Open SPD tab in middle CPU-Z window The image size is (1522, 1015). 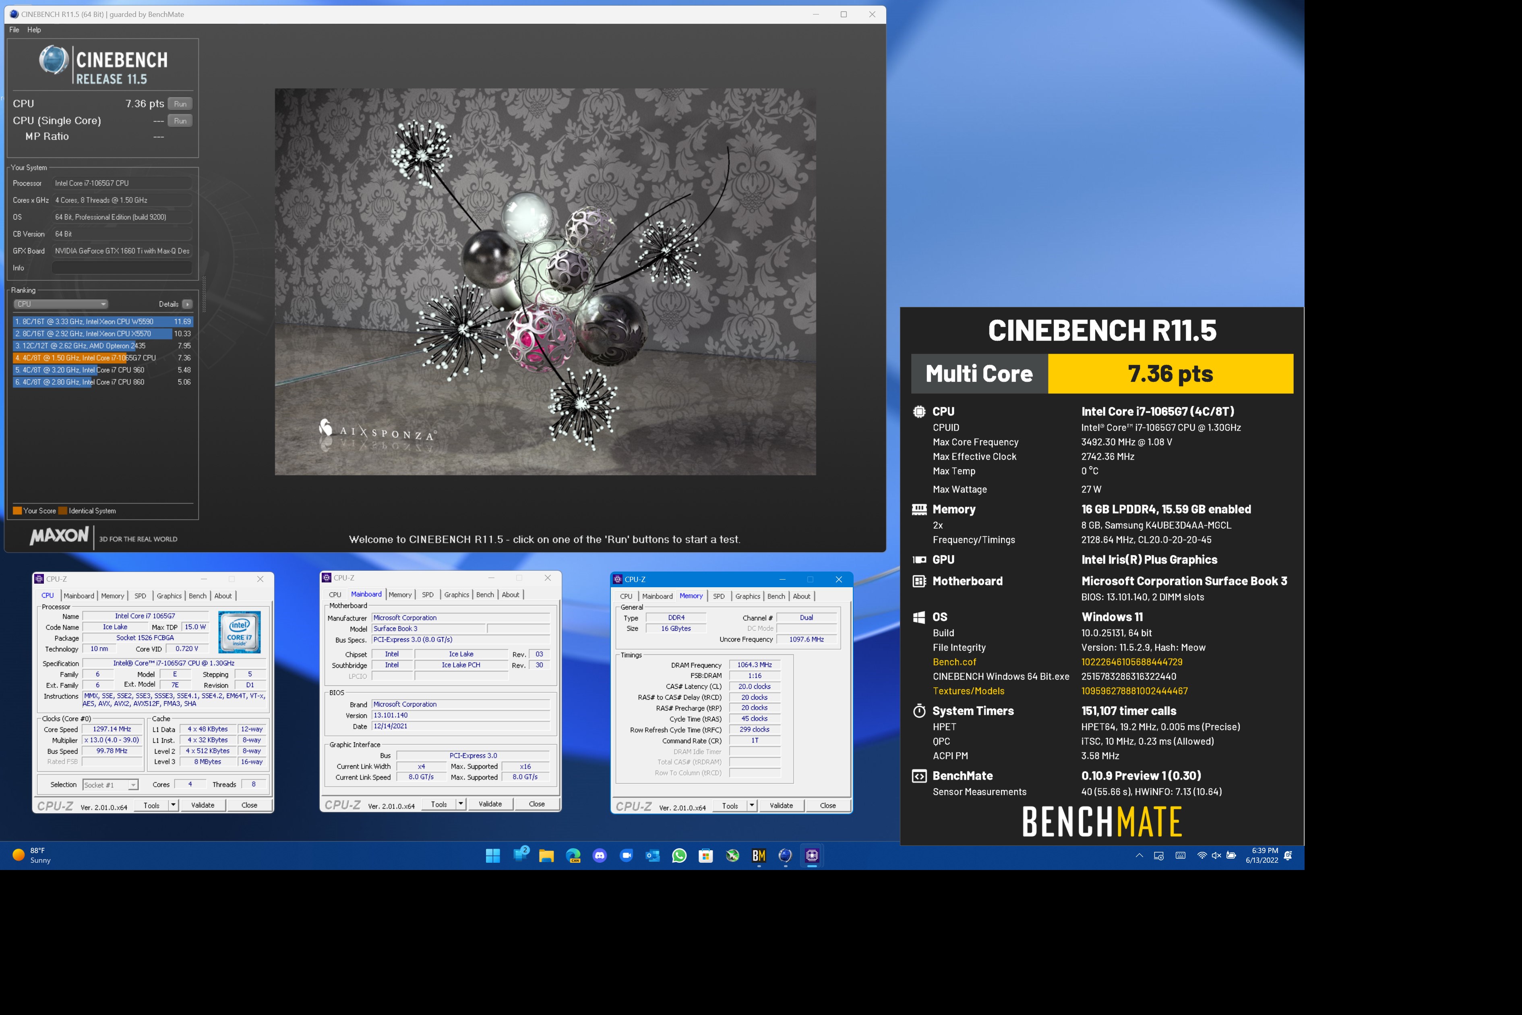(428, 594)
